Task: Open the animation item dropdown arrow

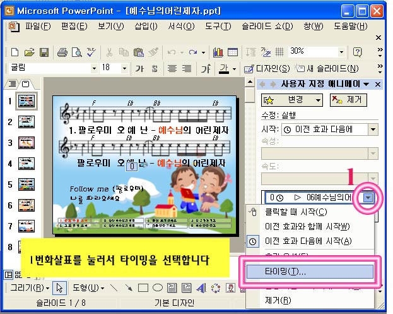Action: tap(368, 198)
